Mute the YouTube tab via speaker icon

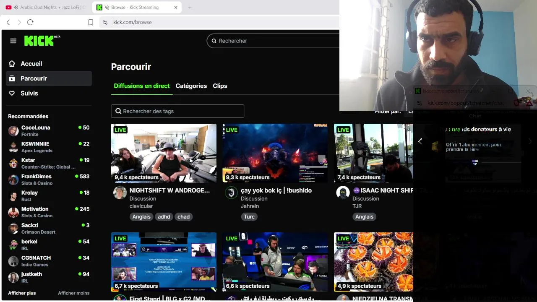[x=16, y=7]
